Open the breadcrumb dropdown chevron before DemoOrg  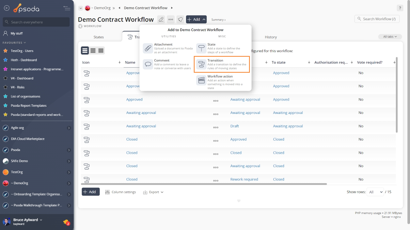click(80, 8)
